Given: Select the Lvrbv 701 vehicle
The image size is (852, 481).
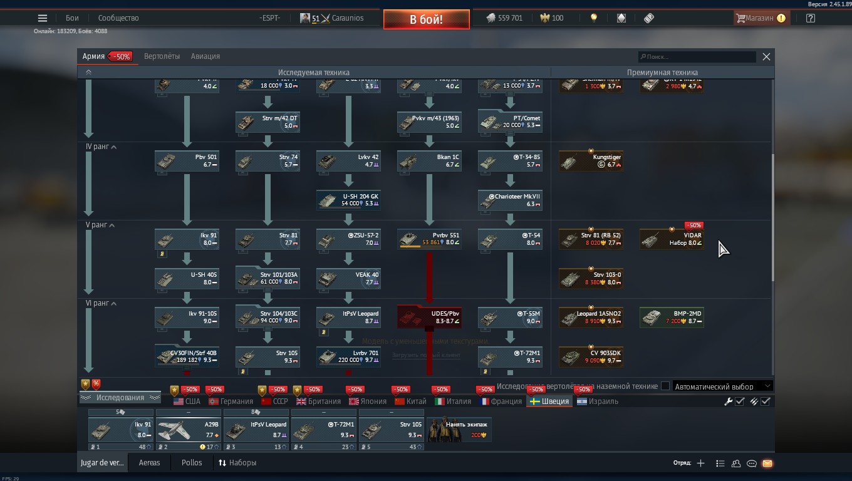Looking at the screenshot, I should click(349, 357).
